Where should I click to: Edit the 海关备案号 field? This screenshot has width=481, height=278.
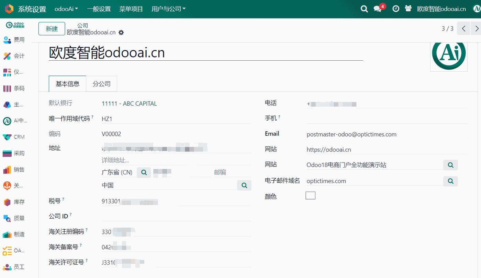tap(177, 247)
